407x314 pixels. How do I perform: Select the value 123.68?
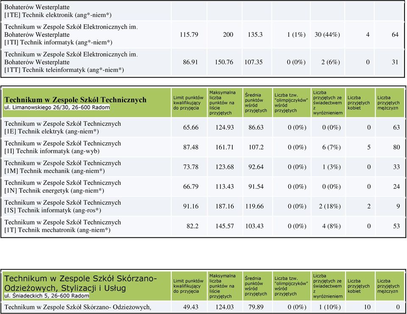coord(225,167)
